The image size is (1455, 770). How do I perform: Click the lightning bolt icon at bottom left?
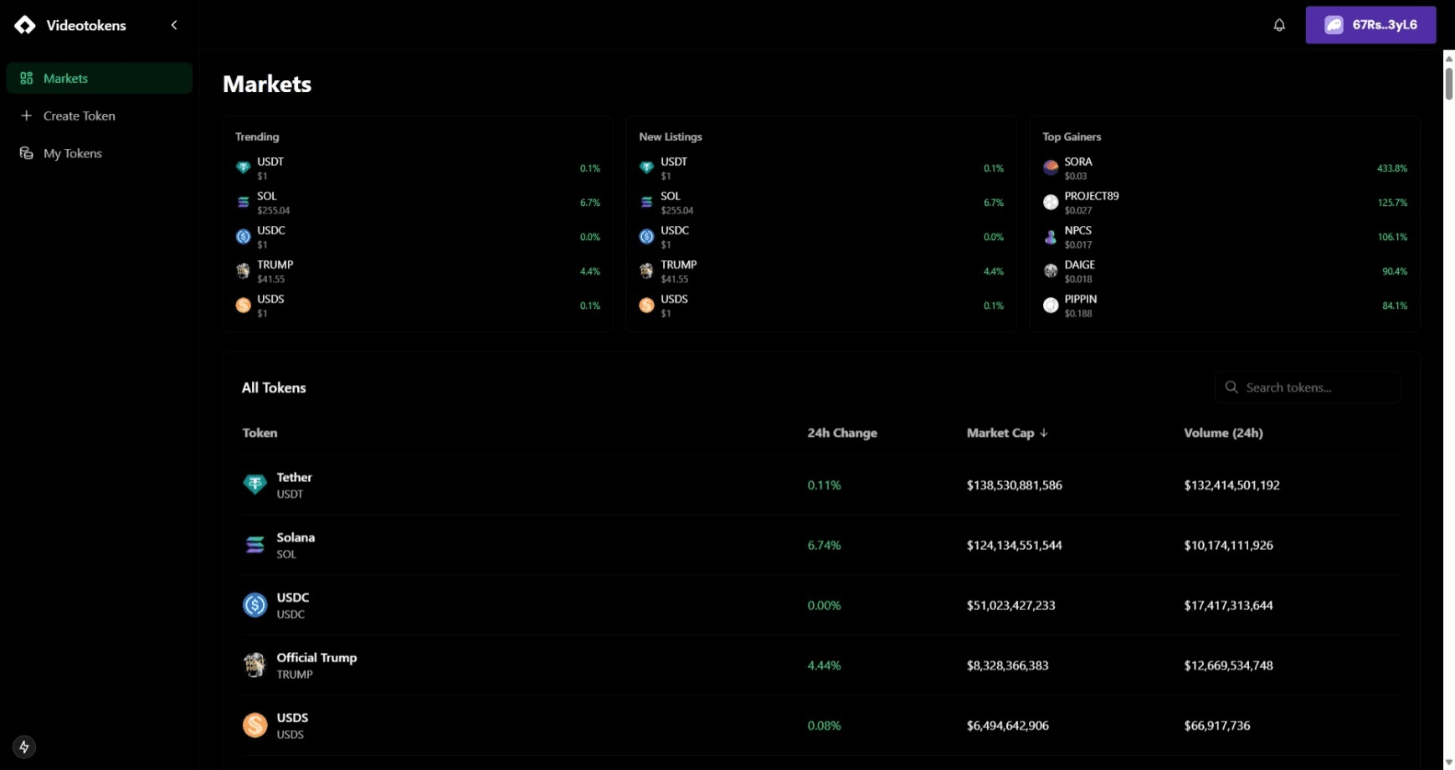click(24, 747)
